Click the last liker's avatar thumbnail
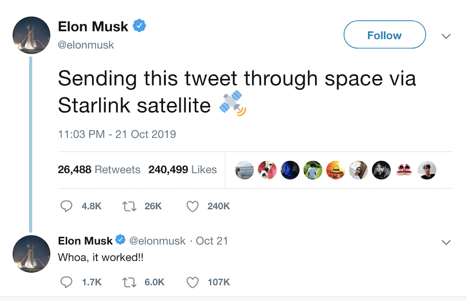Viewport: 467px width, 301px height. pyautogui.click(x=427, y=170)
